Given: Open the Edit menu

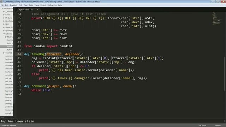Looking at the screenshot, I should coord(7,5).
